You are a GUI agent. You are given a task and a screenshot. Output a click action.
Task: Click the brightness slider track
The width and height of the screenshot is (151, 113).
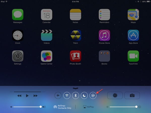123,107
